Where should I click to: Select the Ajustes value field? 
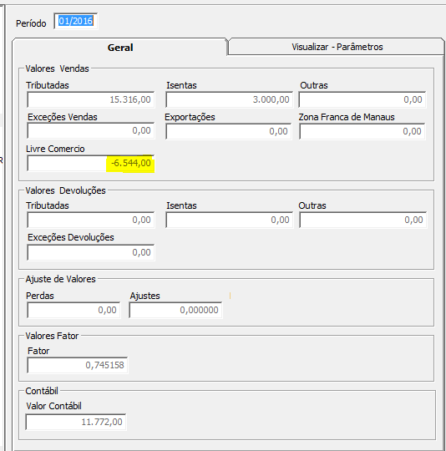pos(175,310)
